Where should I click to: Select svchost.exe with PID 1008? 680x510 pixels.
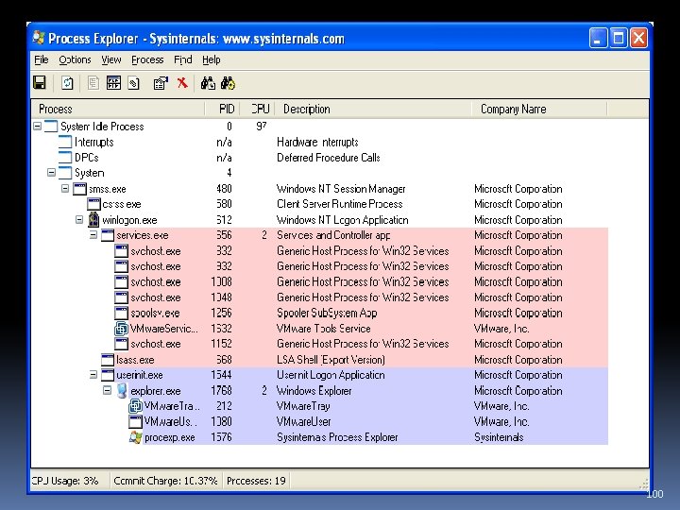(156, 282)
